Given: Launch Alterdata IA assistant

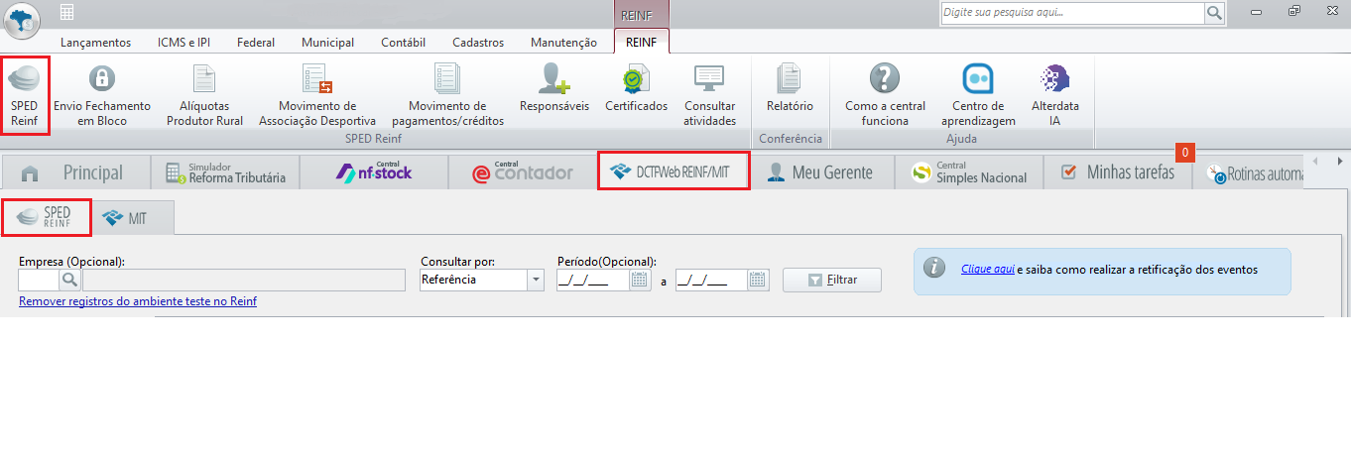Looking at the screenshot, I should pos(1055,96).
